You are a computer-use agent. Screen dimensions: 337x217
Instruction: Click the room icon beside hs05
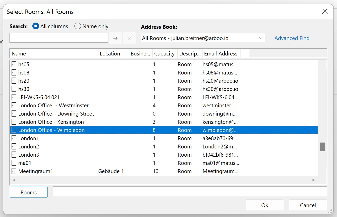(x=14, y=64)
